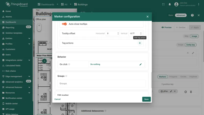Viewport: 204px width, 115px height.
Task: Cancel the marker configuration dialog
Action: click(57, 99)
